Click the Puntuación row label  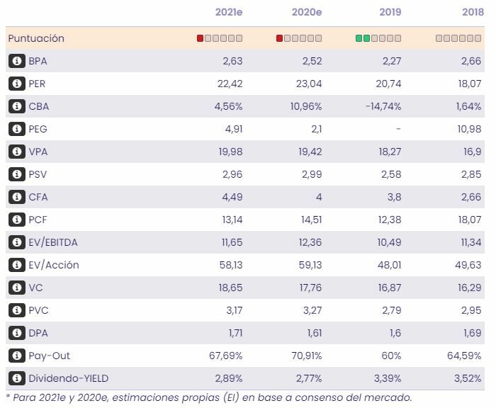click(x=36, y=38)
